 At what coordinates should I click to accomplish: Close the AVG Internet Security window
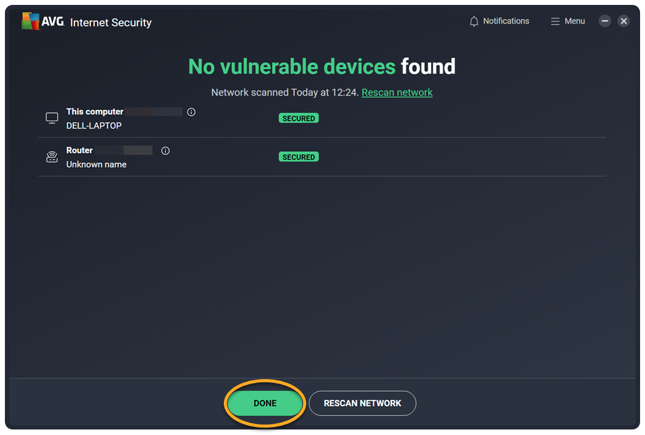click(623, 22)
